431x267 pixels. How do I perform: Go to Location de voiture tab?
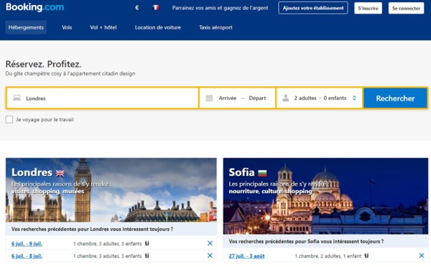click(158, 27)
